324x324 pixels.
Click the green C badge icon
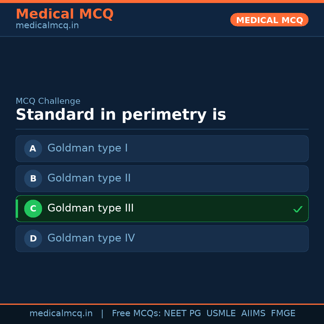coord(33,208)
